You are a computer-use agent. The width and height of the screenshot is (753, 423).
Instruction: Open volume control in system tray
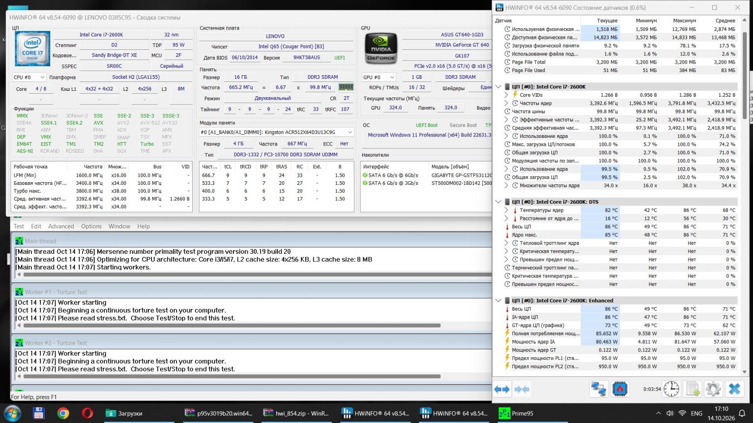tap(670, 414)
